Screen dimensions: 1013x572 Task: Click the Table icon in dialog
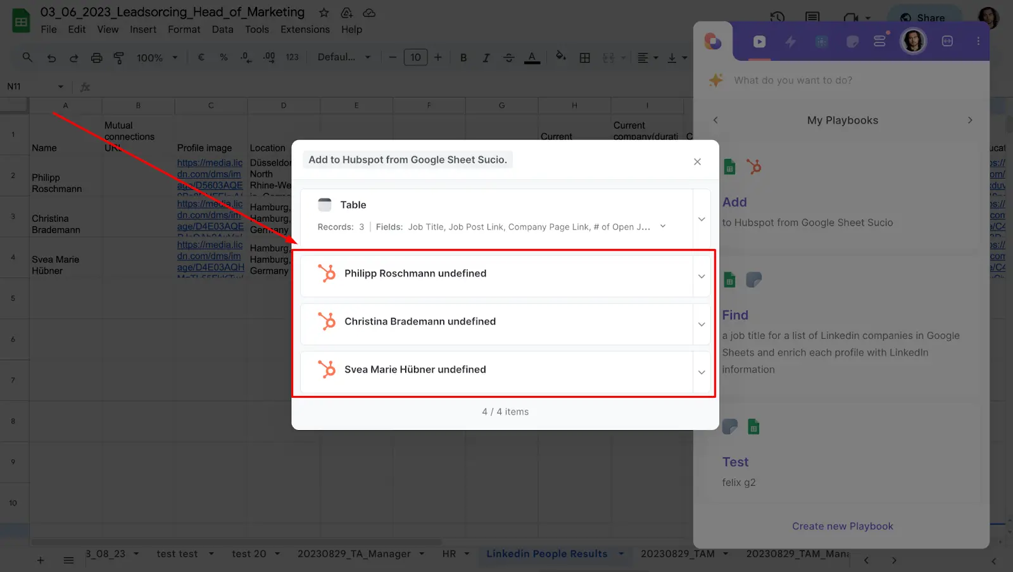325,205
